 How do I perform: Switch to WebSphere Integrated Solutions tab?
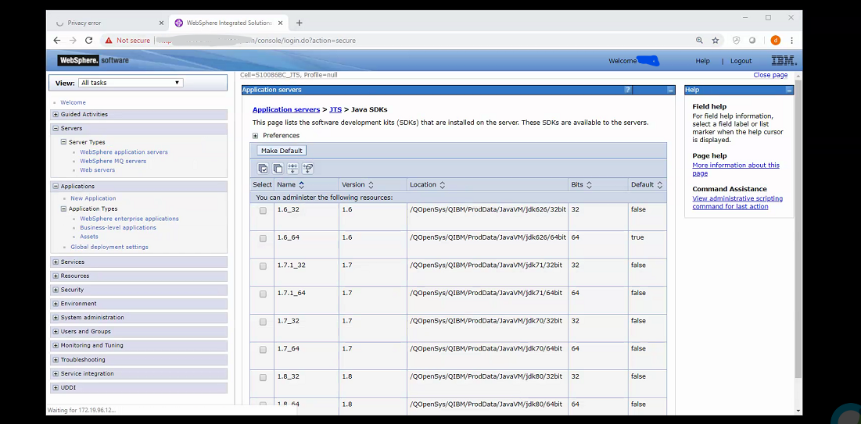coord(228,23)
